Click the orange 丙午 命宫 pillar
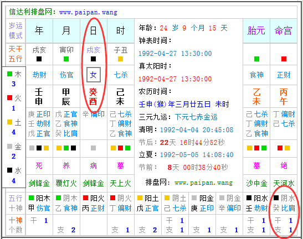Screen dimensions: 303x239 tap(284, 96)
